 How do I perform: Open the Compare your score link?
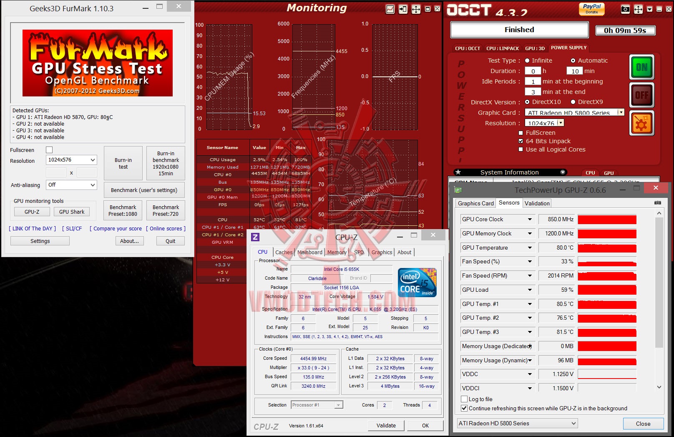[x=116, y=229]
